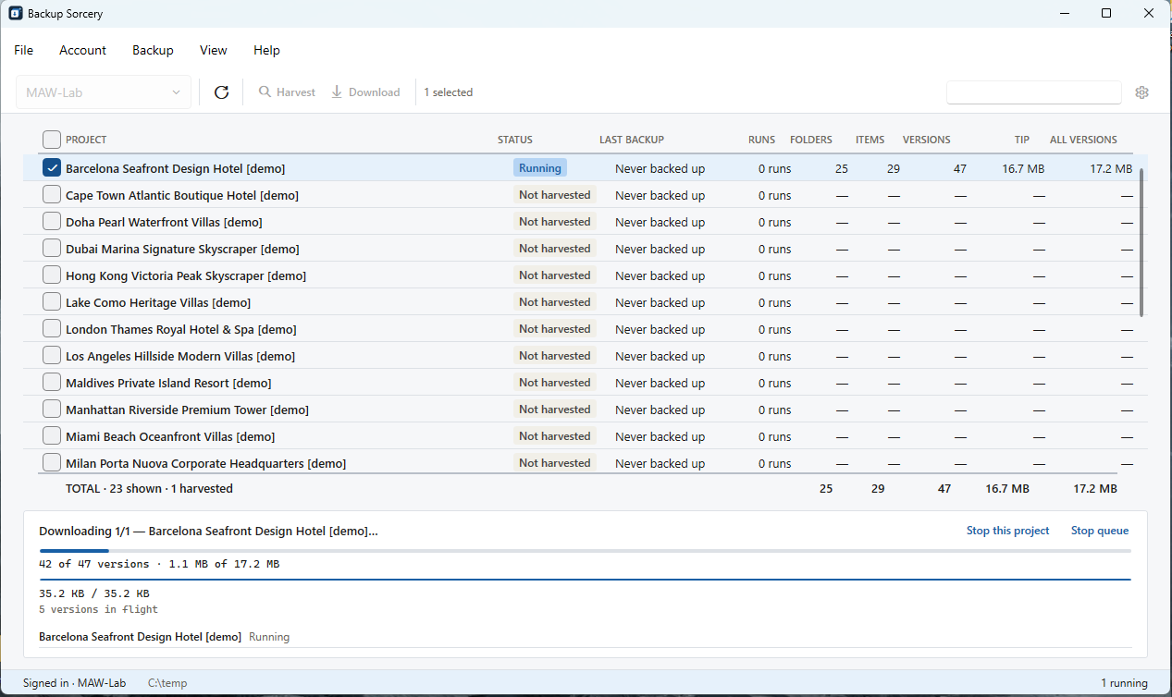Check the Doha Pearl Waterfront Villas checkbox
This screenshot has width=1172, height=697.
pyautogui.click(x=52, y=222)
